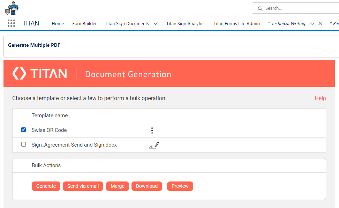
Task: Click the TITAN logo in the banner
Action: [x=40, y=74]
